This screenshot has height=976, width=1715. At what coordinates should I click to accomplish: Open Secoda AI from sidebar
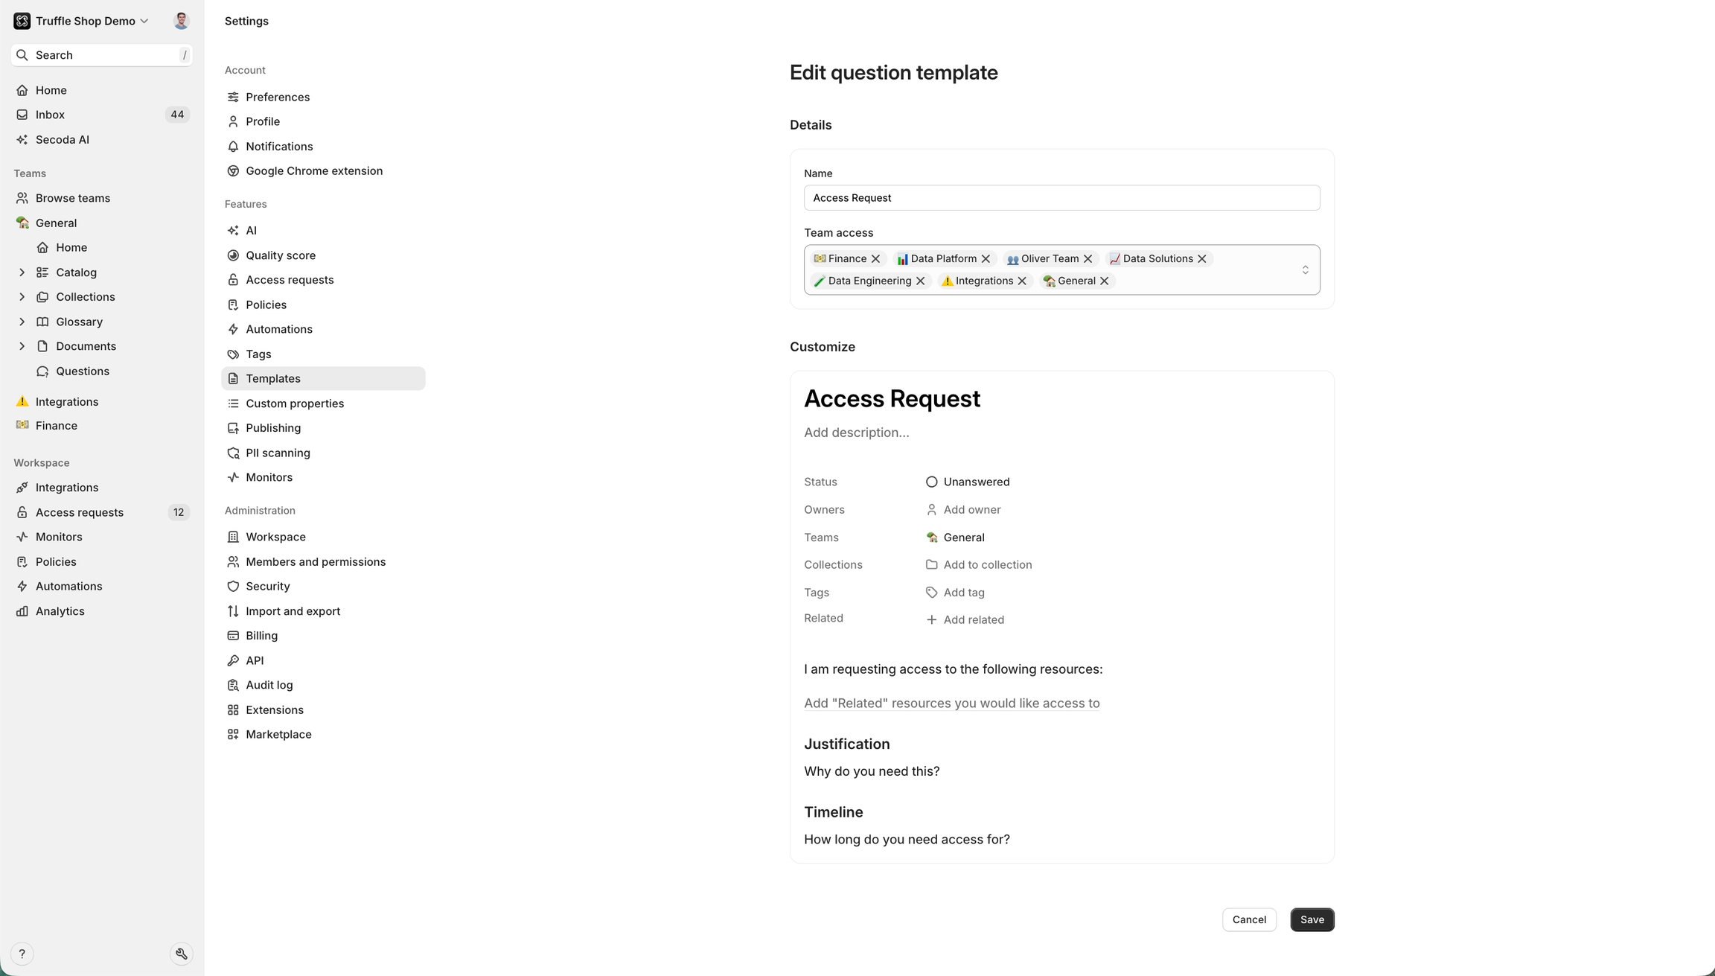click(x=62, y=140)
